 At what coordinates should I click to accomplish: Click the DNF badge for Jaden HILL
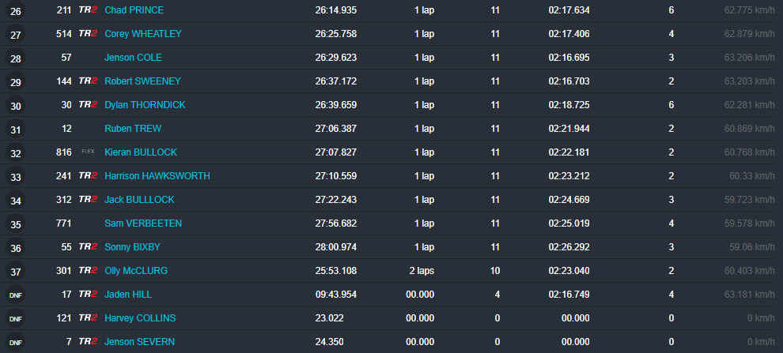pyautogui.click(x=16, y=295)
